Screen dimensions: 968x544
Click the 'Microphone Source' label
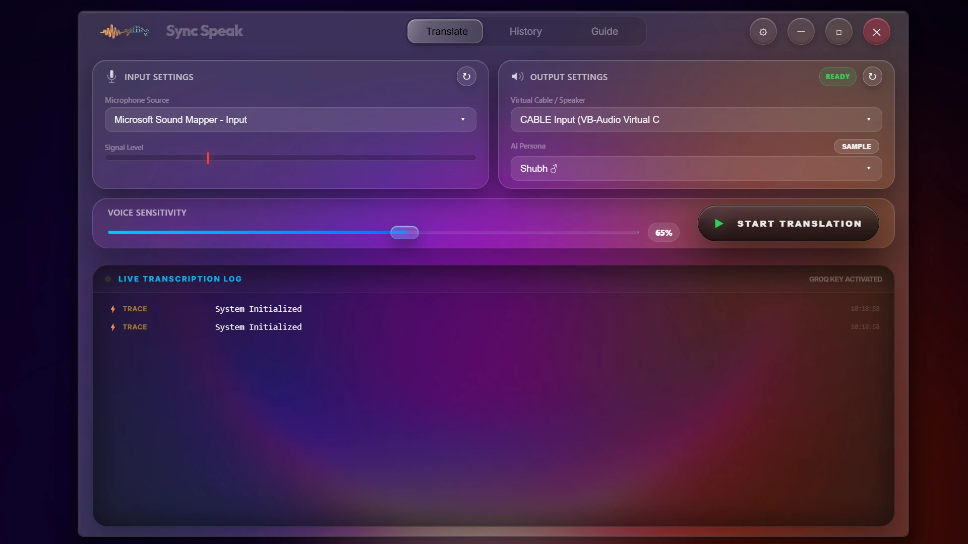click(x=137, y=100)
